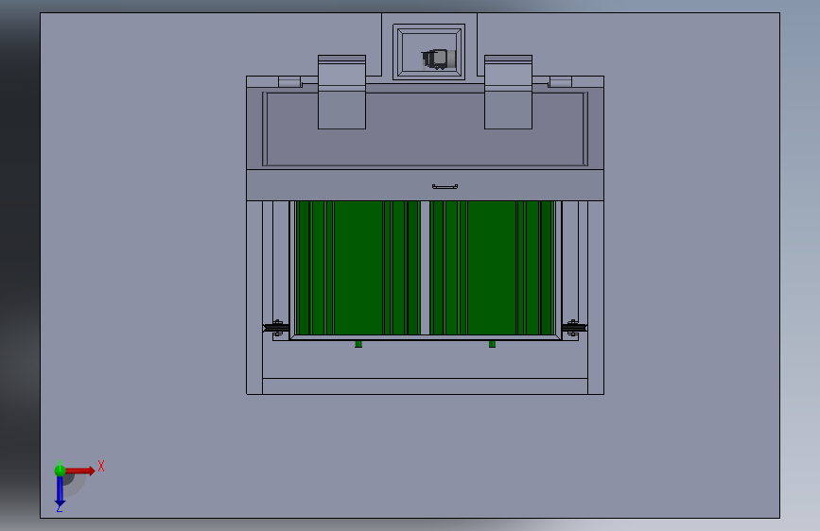Click the blue Z axis arrow of the triad
The height and width of the screenshot is (531, 820).
60,491
